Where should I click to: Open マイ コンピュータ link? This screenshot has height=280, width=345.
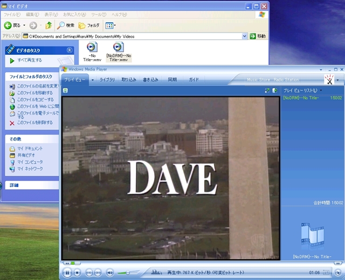pos(30,162)
